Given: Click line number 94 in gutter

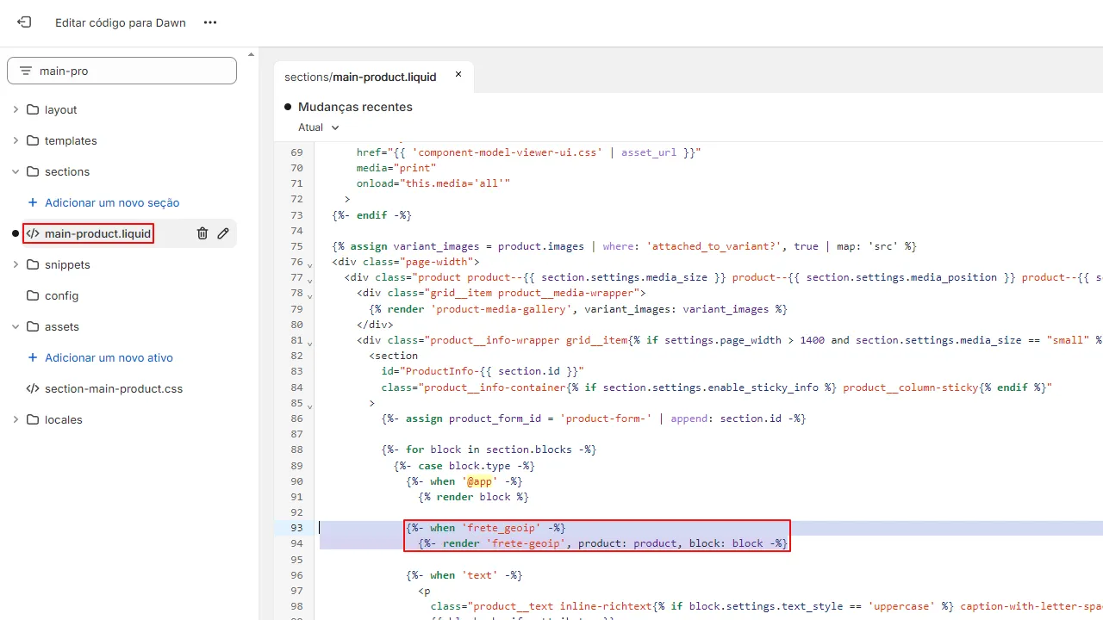Looking at the screenshot, I should pos(296,543).
